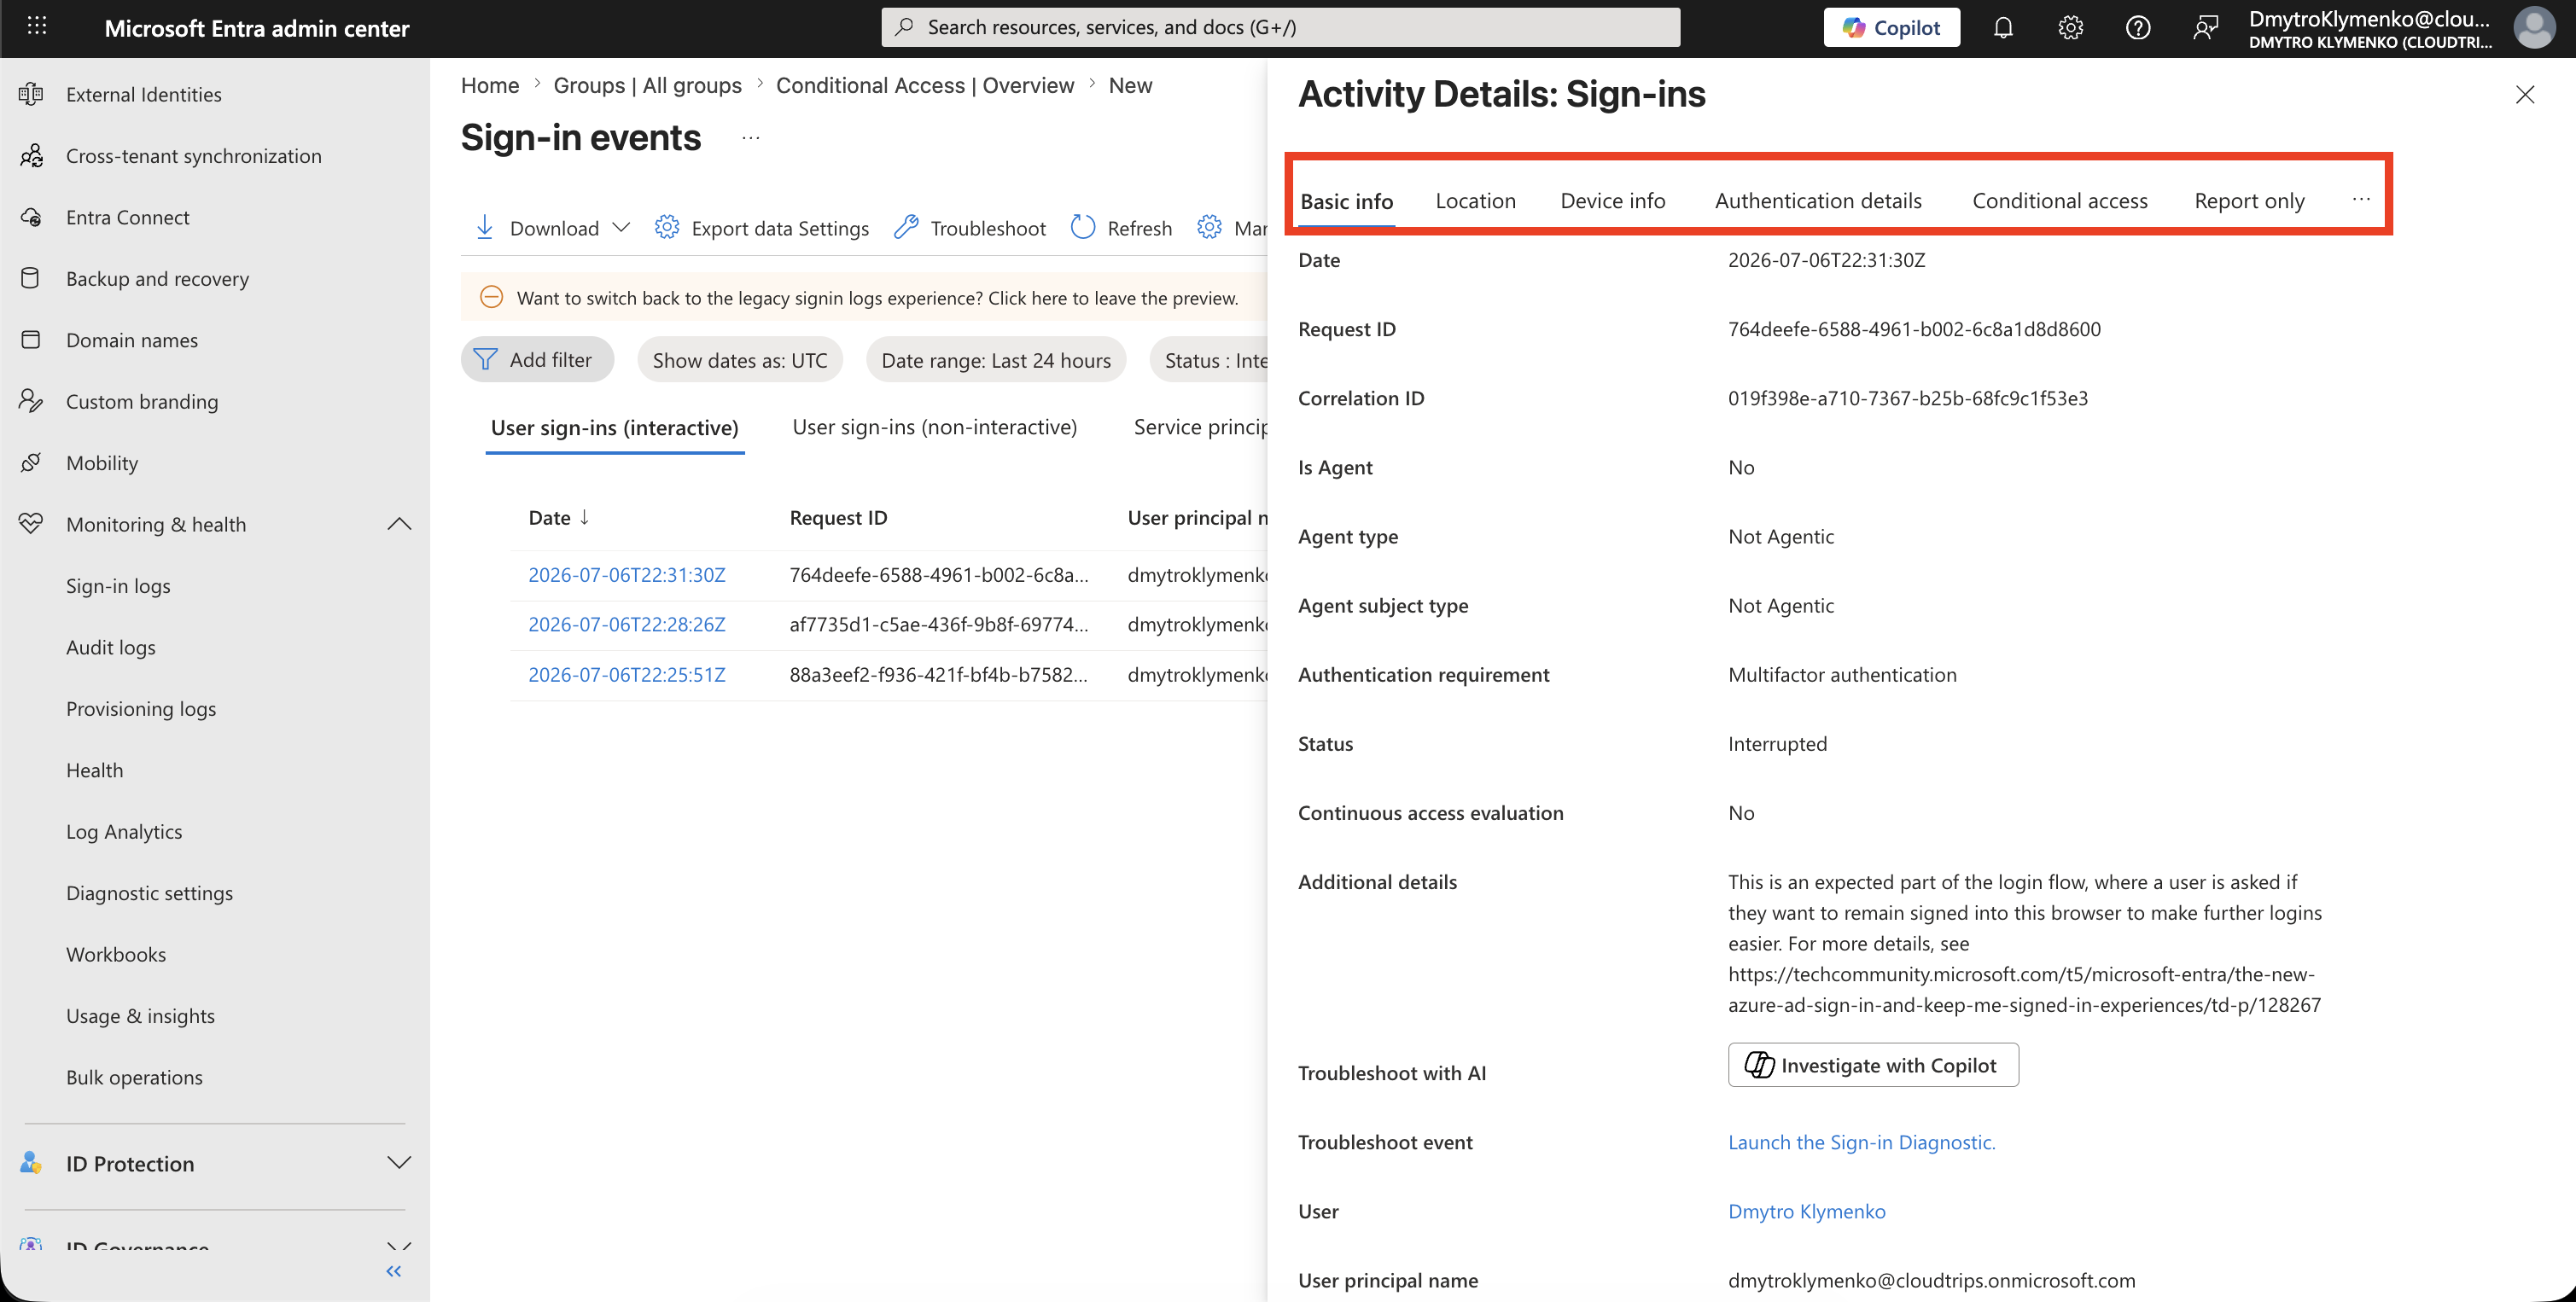Open sign-in row 2026-07-06T22:28:26Z
The width and height of the screenshot is (2576, 1302).
pos(627,625)
